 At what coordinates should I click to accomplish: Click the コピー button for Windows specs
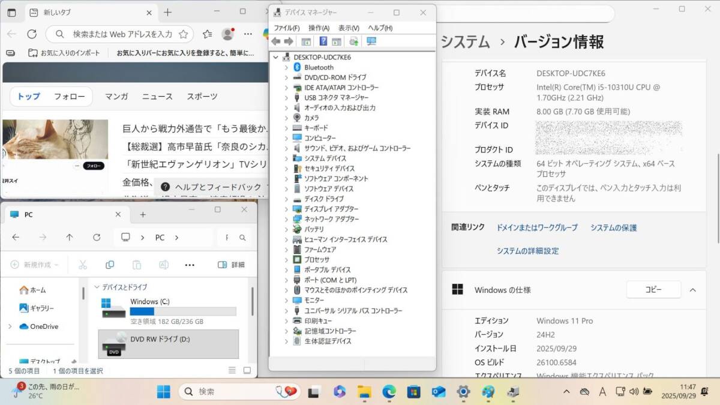click(653, 290)
